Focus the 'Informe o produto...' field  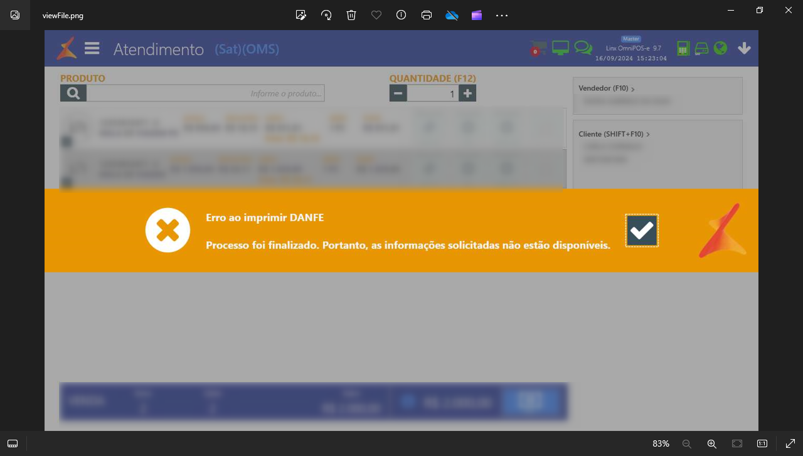(x=206, y=93)
